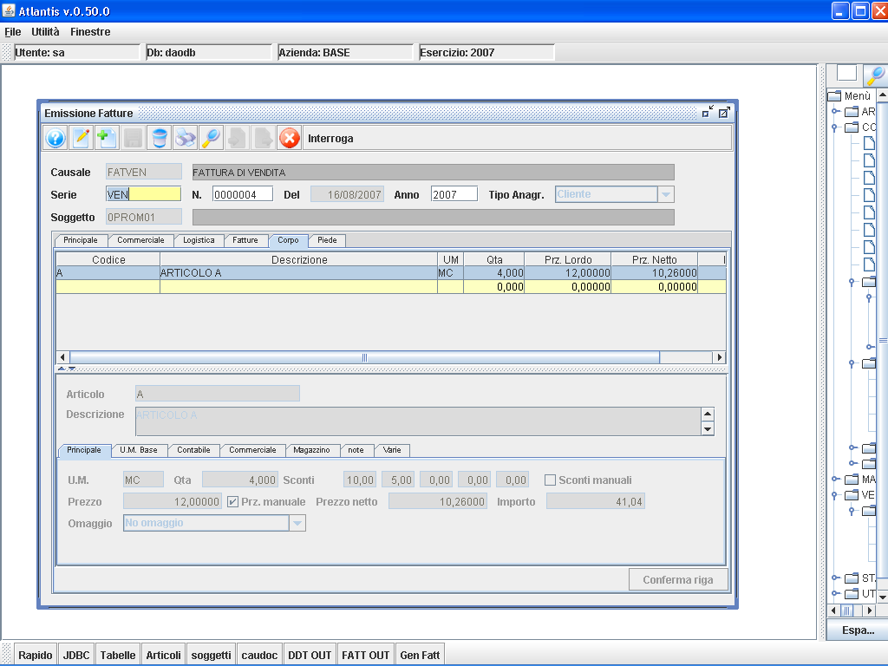Click the red X cancel icon
This screenshot has width=888, height=666.
click(289, 138)
